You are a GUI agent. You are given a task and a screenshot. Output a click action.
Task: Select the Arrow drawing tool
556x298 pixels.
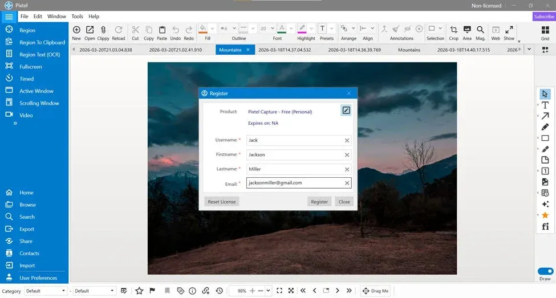545,116
